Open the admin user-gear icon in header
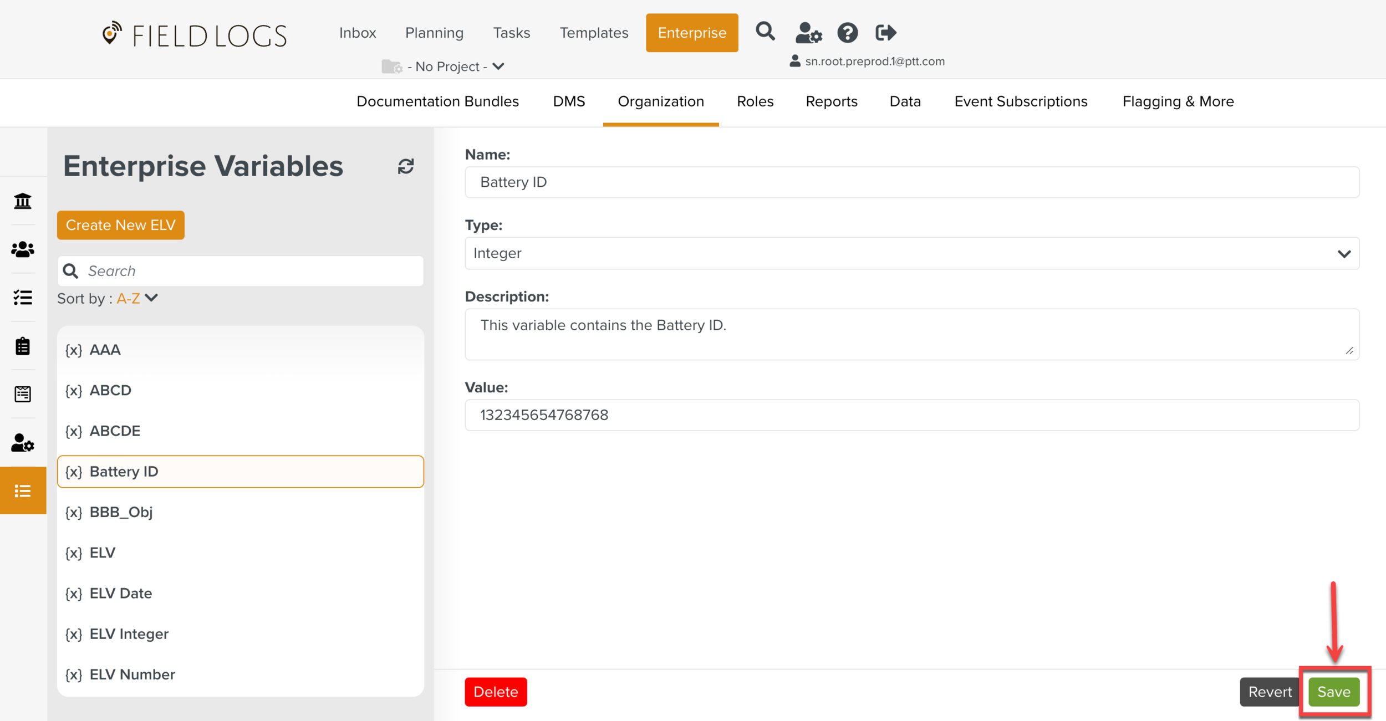This screenshot has width=1386, height=721. (808, 33)
